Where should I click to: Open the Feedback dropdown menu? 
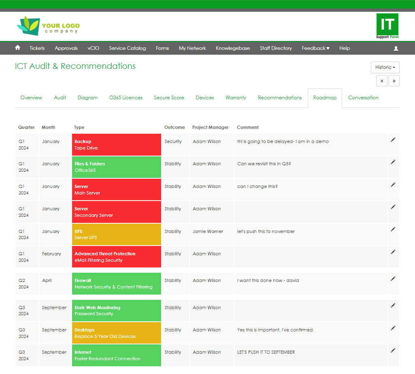pos(315,48)
